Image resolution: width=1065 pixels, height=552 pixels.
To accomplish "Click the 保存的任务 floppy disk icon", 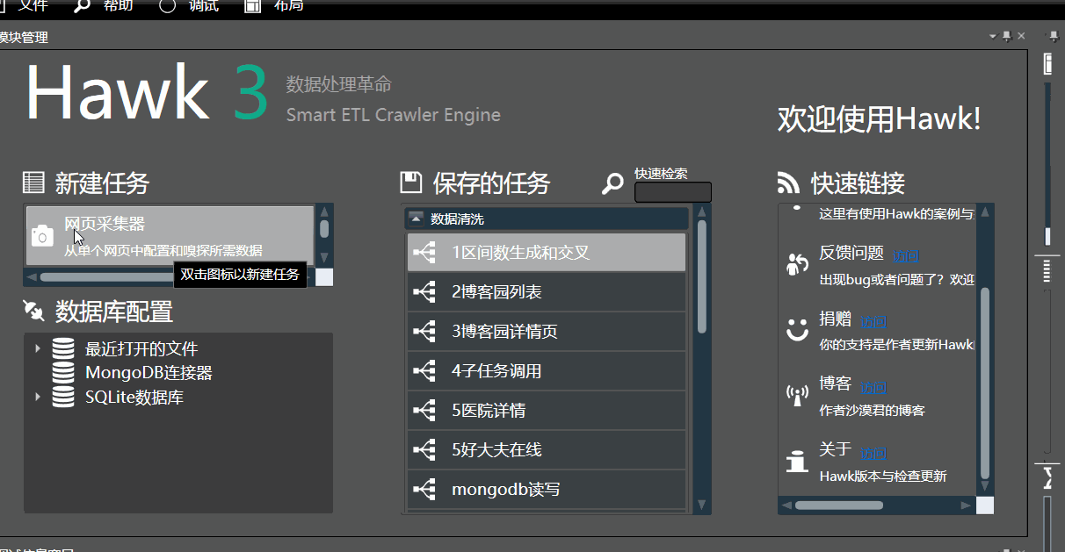I will pos(410,183).
